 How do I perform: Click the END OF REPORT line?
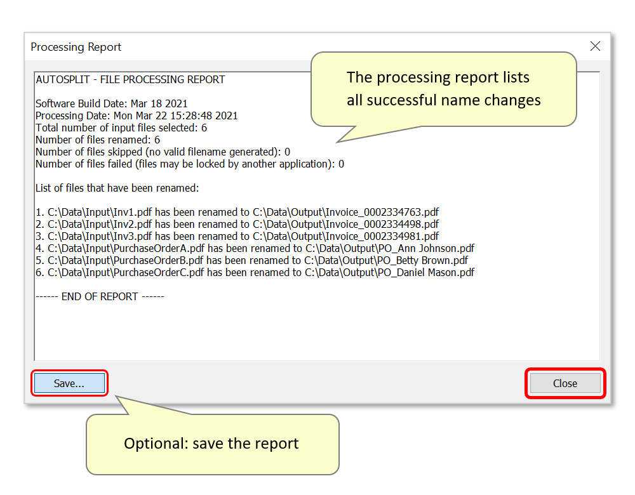pyautogui.click(x=100, y=296)
